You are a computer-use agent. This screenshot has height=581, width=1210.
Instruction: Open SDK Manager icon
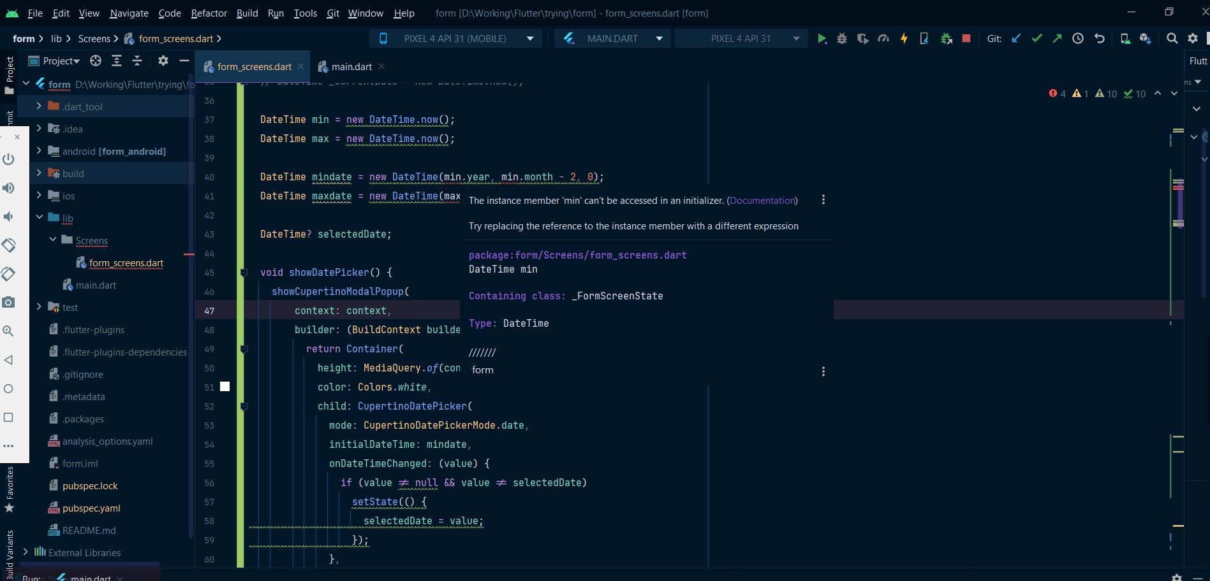[1146, 39]
